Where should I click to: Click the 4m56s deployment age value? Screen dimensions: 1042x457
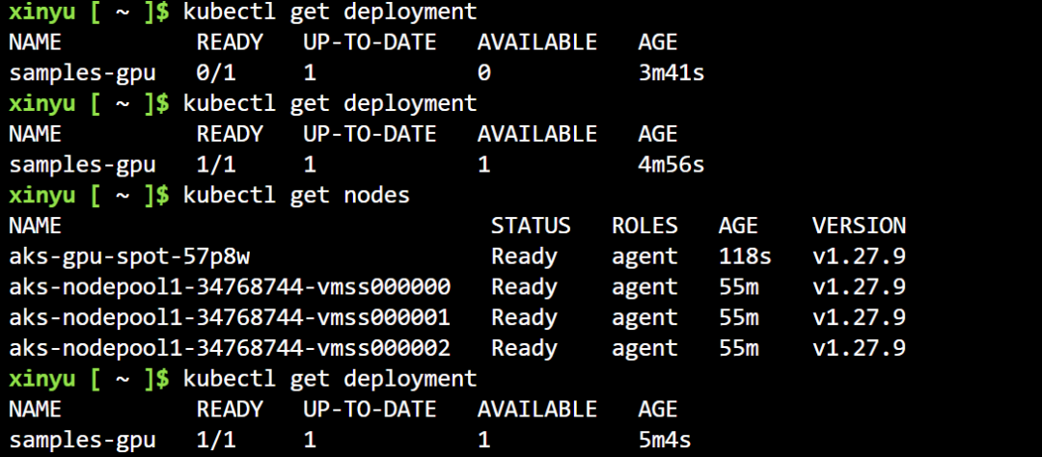point(672,165)
